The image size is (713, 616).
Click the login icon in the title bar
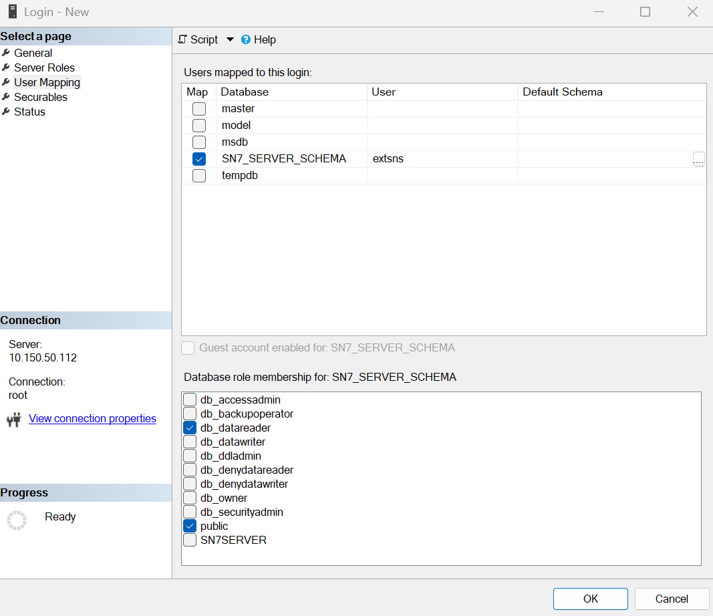tap(11, 11)
